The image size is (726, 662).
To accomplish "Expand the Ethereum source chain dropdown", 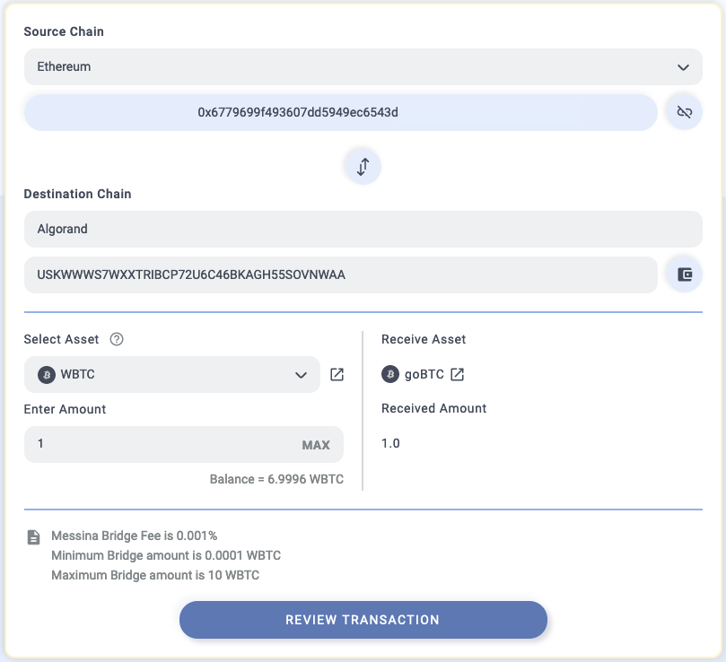I will coord(363,66).
